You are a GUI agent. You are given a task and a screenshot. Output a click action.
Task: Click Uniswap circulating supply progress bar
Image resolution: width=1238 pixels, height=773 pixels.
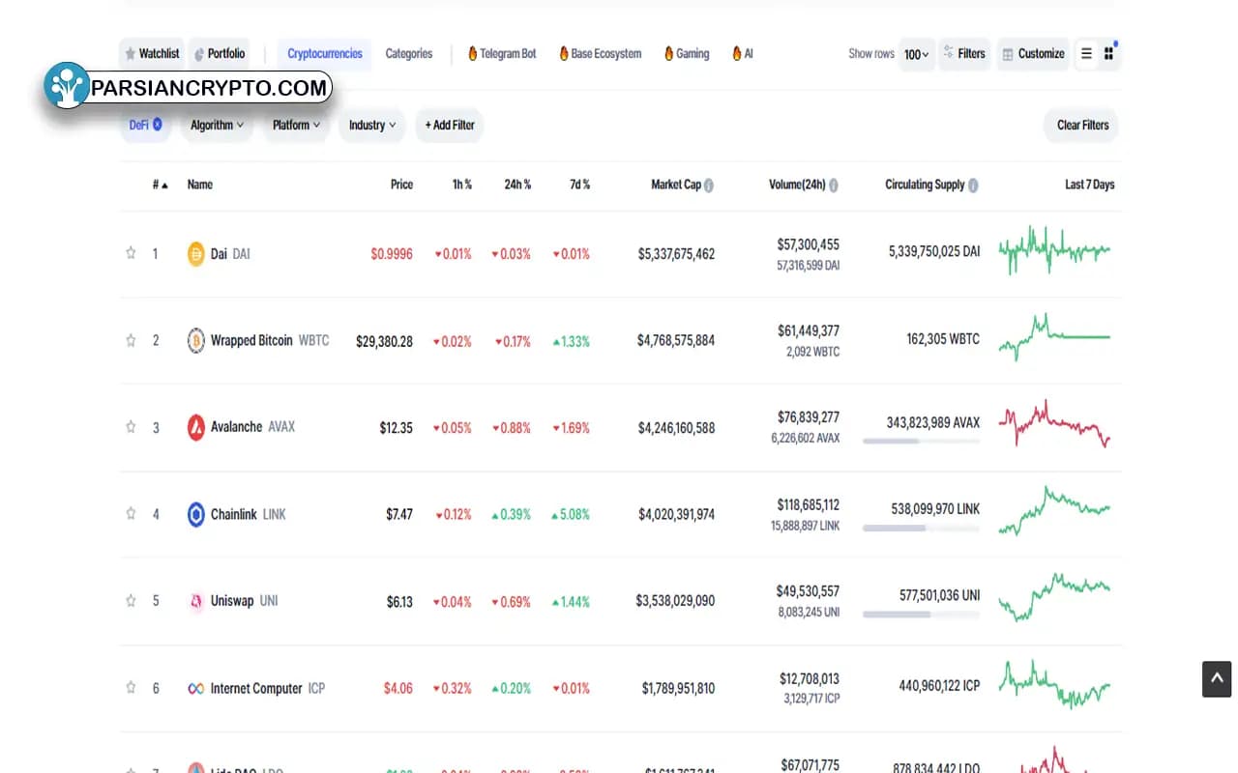tap(921, 615)
